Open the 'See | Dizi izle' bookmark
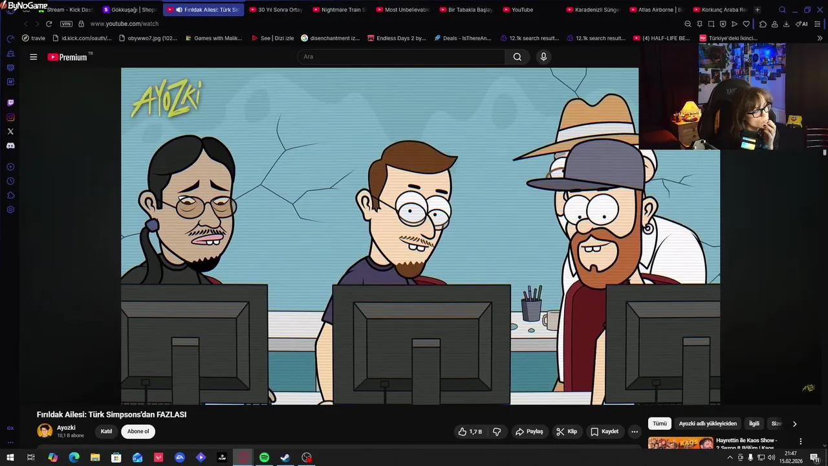Viewport: 828px width, 466px height. coord(272,38)
